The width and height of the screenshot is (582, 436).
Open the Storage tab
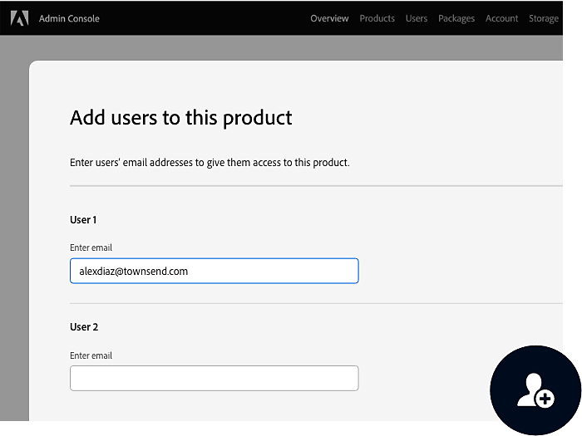click(544, 18)
